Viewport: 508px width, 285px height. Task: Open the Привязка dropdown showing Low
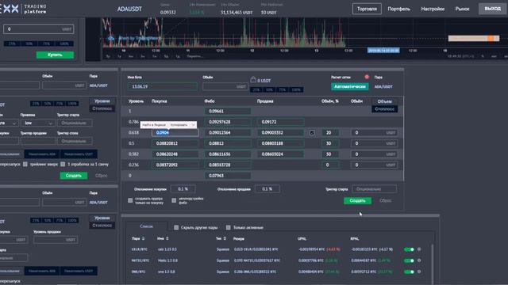tap(37, 123)
